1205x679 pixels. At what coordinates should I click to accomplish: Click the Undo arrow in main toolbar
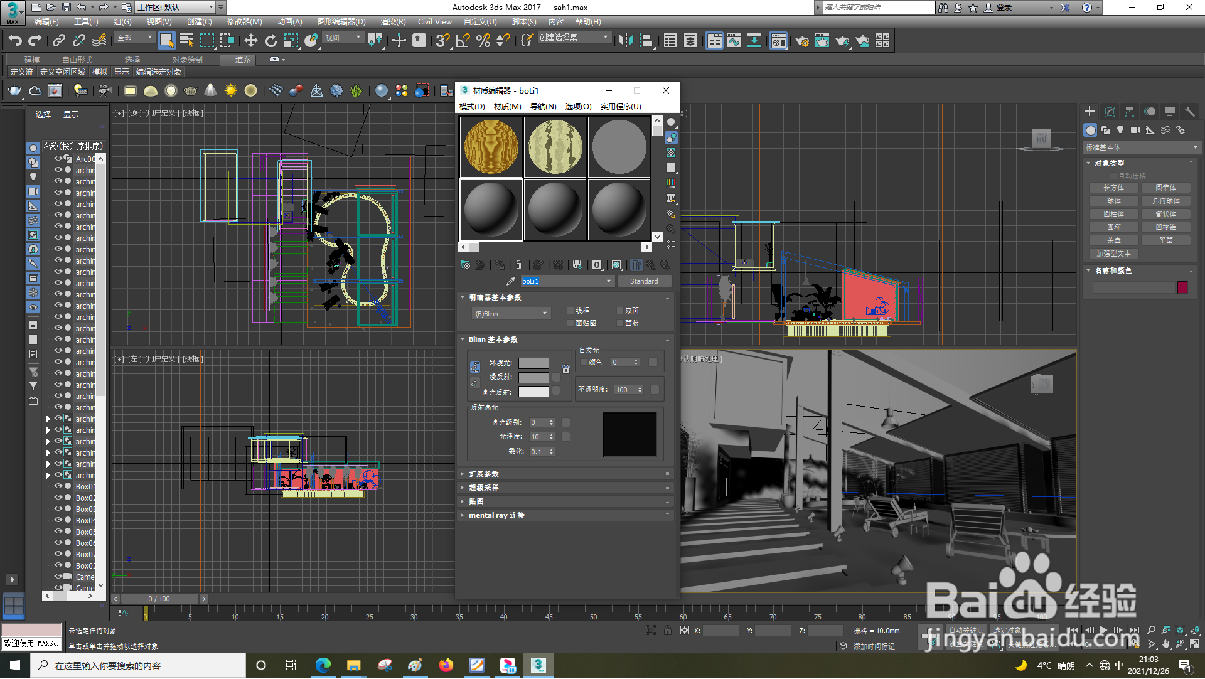[15, 41]
